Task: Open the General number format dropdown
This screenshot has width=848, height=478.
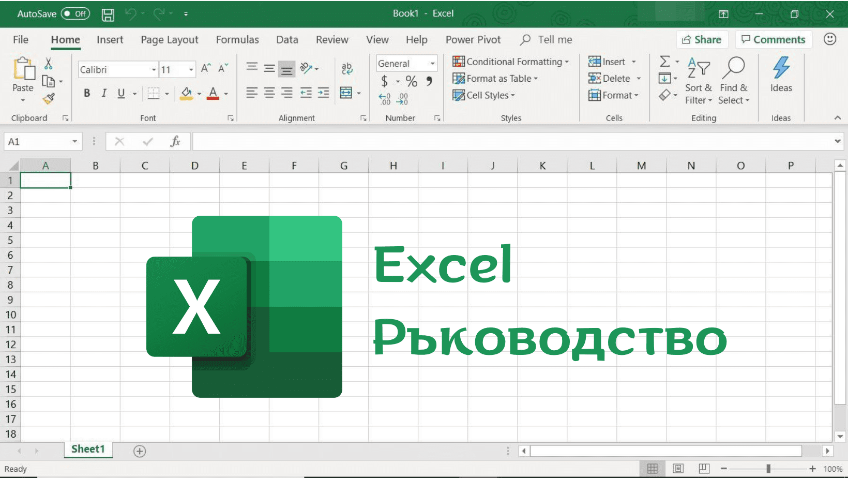Action: pyautogui.click(x=432, y=63)
